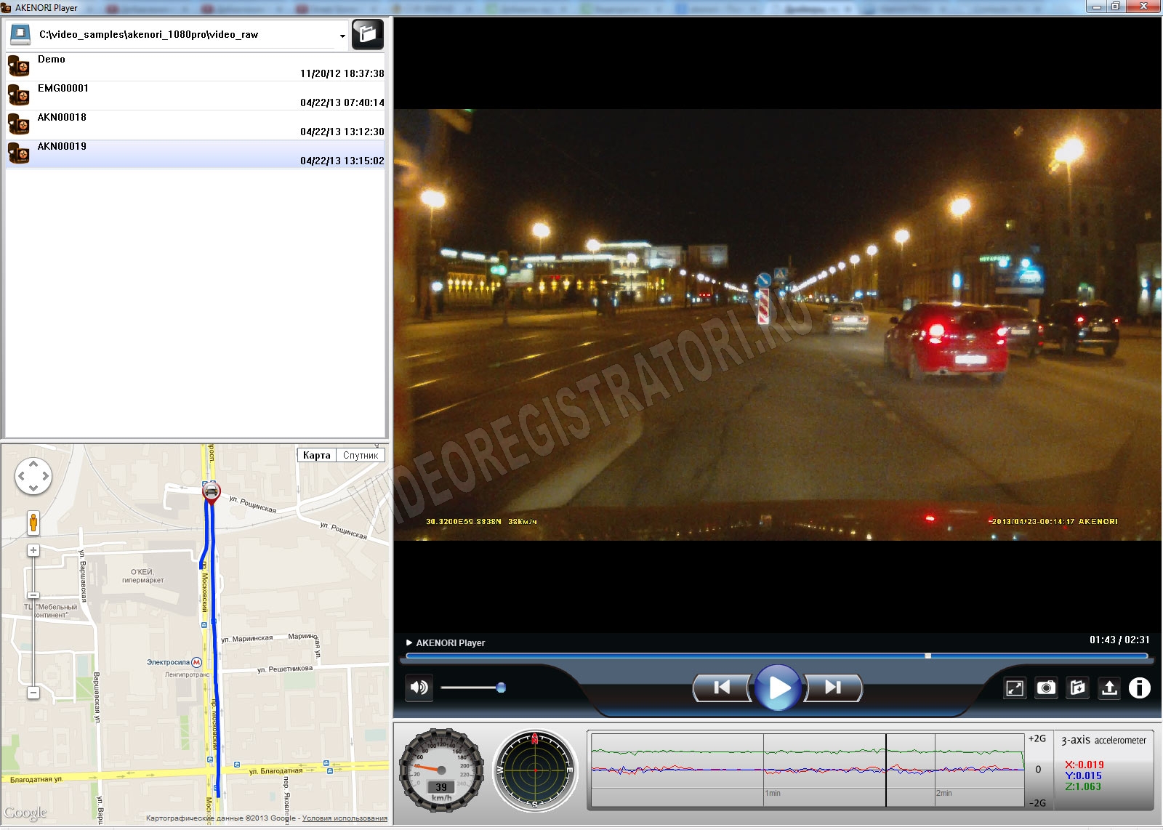
Task: Switch map to Карта view
Action: pos(316,455)
